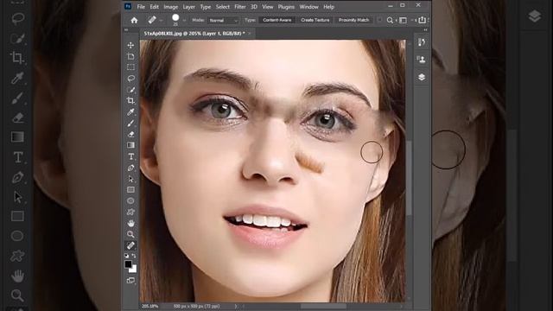The width and height of the screenshot is (553, 311).
Task: Select the active Spot Healing Brush tool
Action: click(x=130, y=245)
